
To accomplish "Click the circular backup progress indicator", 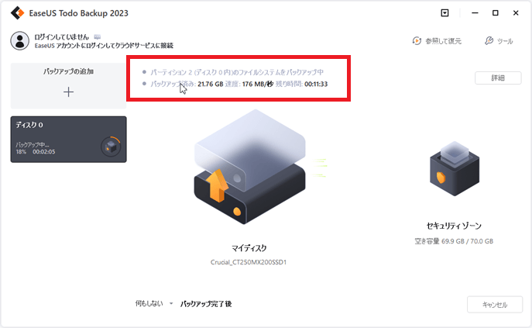I will pyautogui.click(x=111, y=147).
